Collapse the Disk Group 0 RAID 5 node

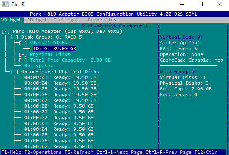14,37
